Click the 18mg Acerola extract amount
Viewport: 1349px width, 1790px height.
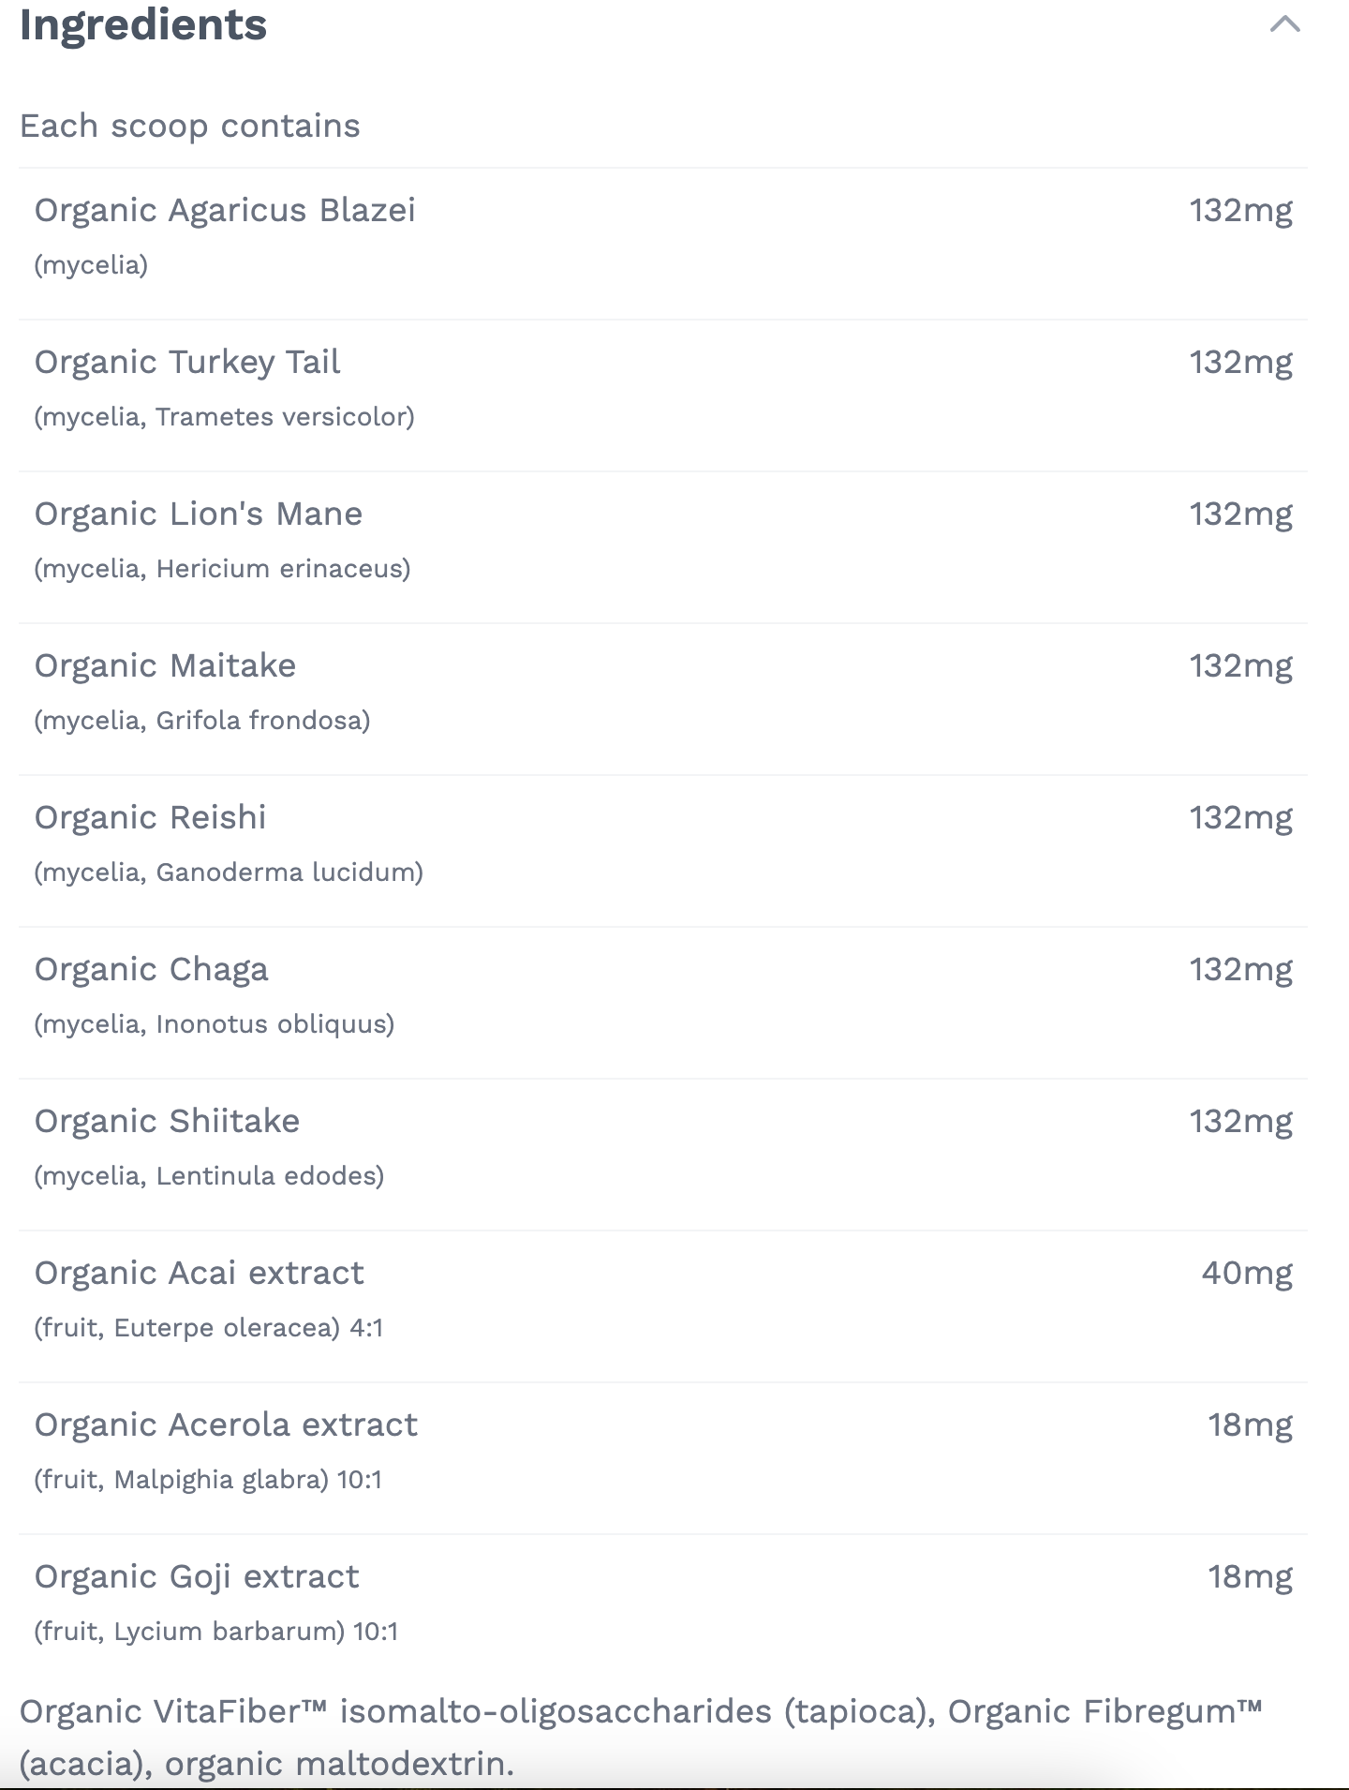pos(1250,1425)
